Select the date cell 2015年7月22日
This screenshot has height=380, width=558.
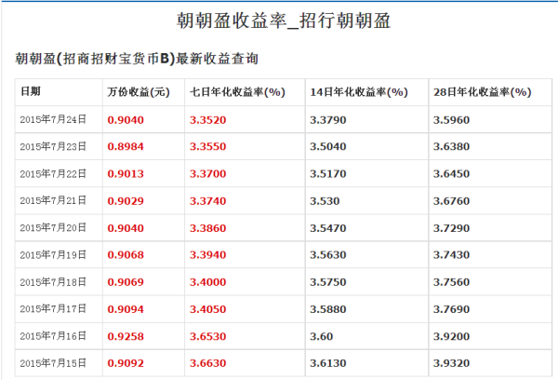pyautogui.click(x=53, y=173)
